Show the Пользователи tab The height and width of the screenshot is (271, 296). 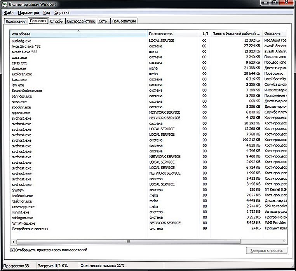124,21
